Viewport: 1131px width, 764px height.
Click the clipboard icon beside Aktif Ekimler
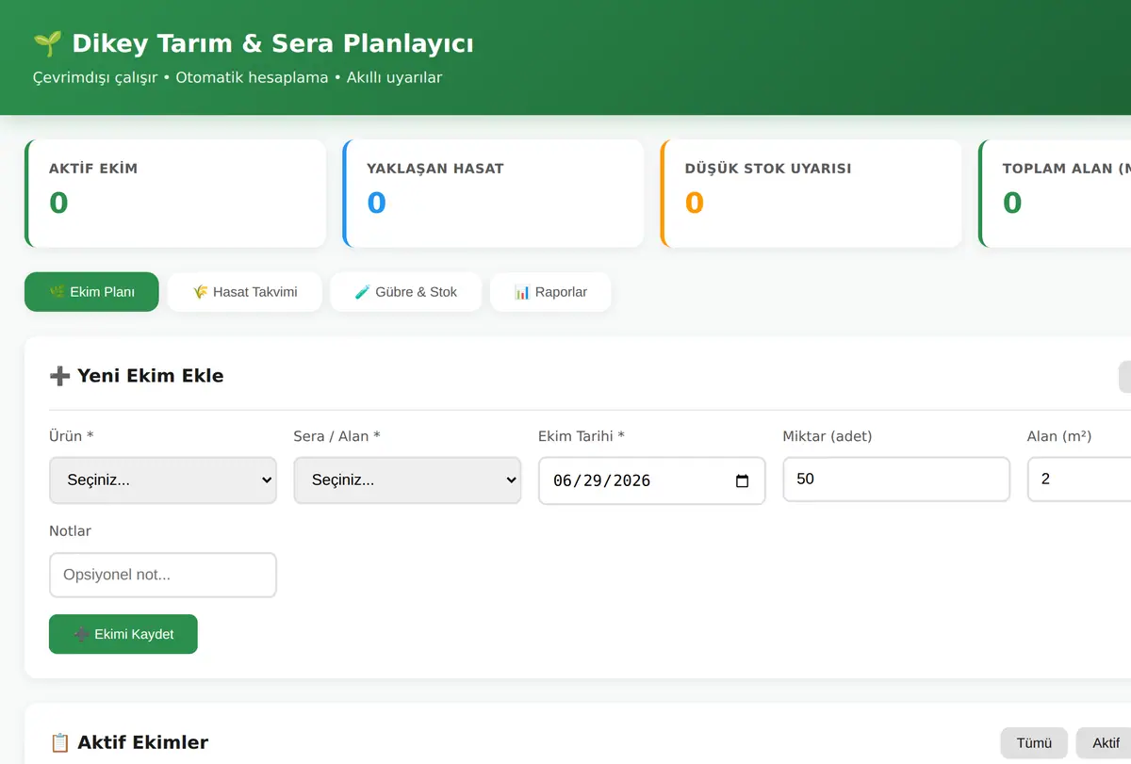coord(59,743)
